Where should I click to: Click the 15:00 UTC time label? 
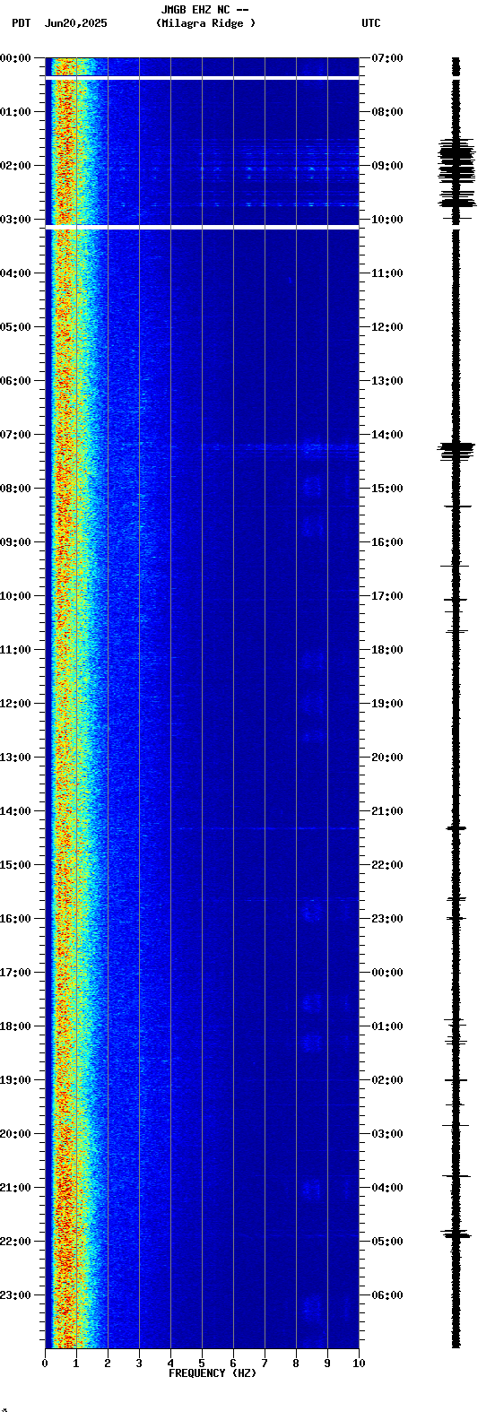(x=387, y=489)
